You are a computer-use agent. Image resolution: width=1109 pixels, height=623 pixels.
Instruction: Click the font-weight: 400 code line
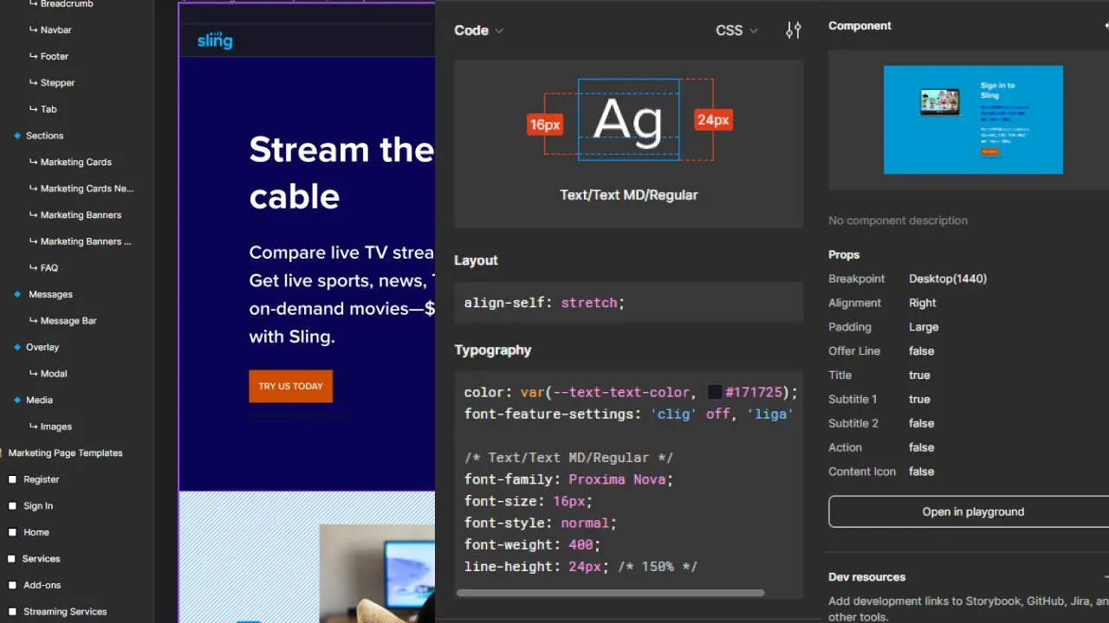[x=532, y=545]
